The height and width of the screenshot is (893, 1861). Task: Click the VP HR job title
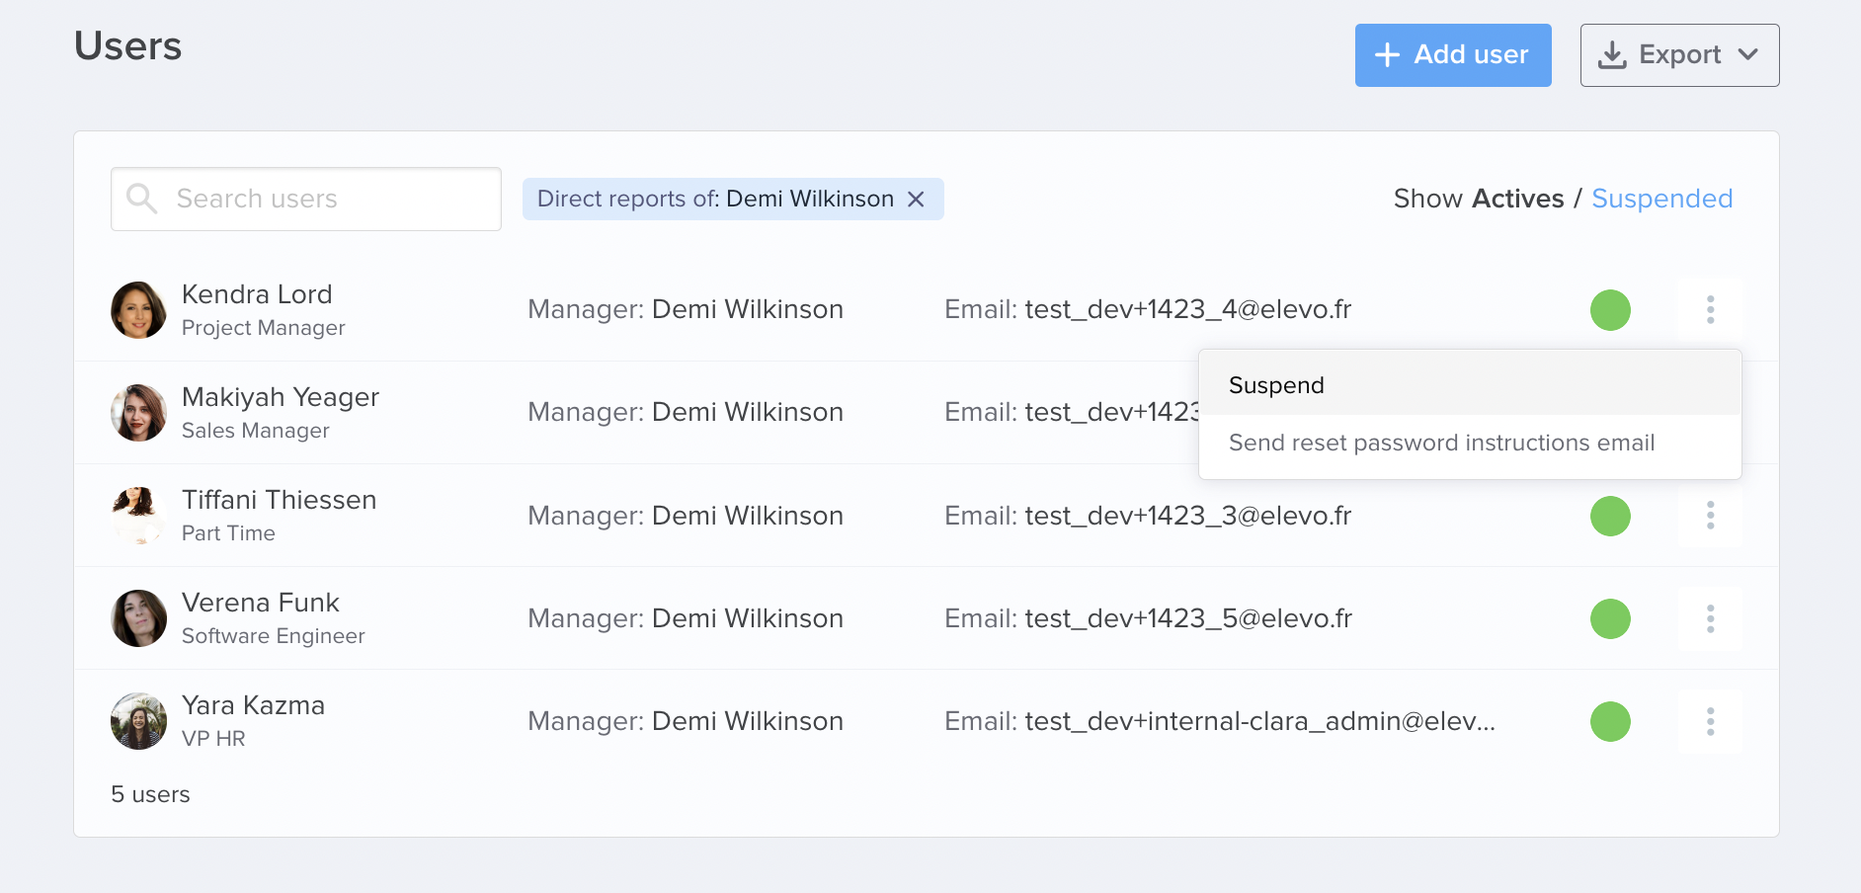(x=213, y=739)
